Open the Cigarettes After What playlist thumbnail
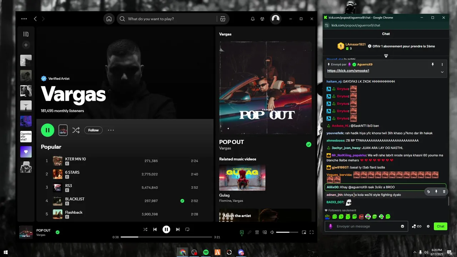This screenshot has height=257, width=457. [26, 137]
